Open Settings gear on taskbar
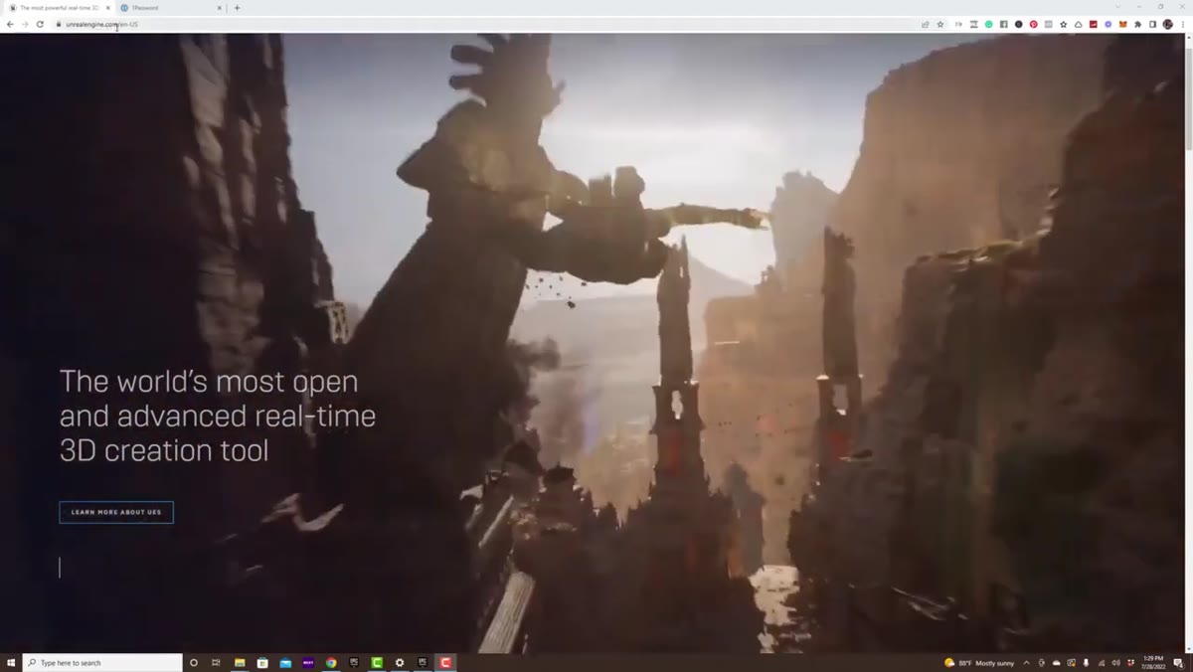Image resolution: width=1193 pixels, height=672 pixels. (400, 662)
